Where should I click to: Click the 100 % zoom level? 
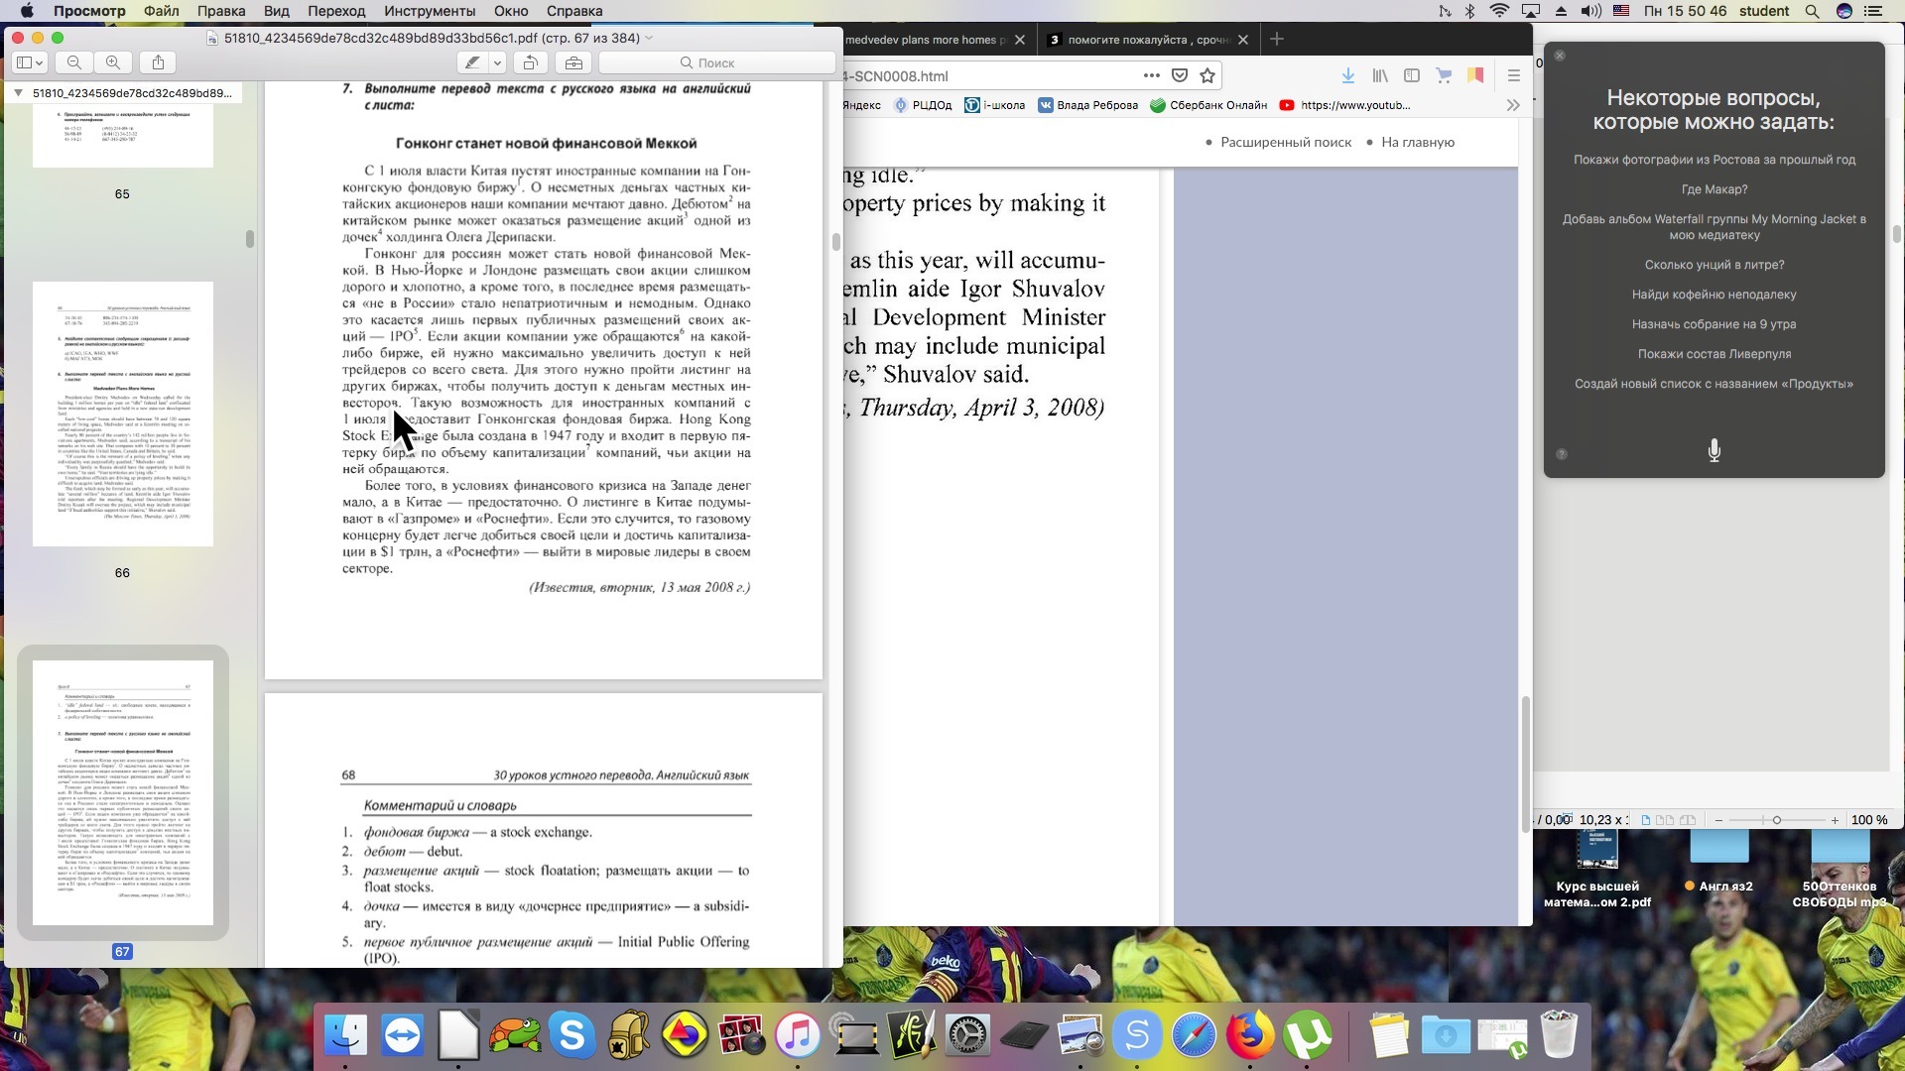tap(1869, 820)
